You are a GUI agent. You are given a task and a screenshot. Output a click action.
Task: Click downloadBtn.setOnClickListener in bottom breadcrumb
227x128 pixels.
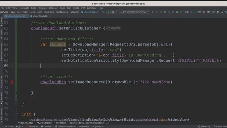[x=89, y=123]
